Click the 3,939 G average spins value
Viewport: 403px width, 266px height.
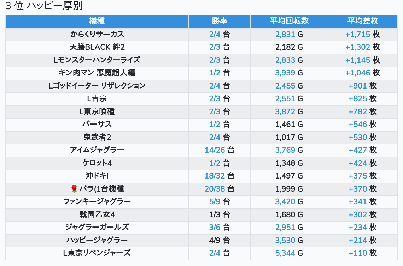click(289, 73)
